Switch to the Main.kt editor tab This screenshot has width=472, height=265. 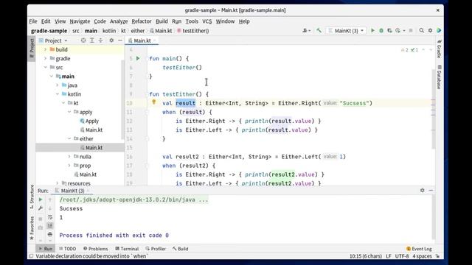142,40
